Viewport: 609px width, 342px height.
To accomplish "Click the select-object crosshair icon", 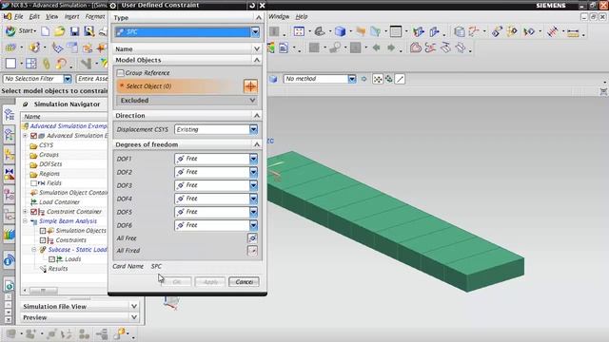I will coord(250,86).
